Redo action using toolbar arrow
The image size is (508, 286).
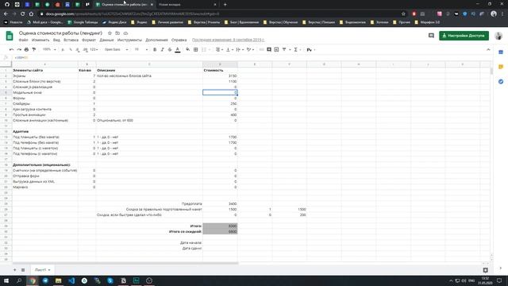coord(19,49)
